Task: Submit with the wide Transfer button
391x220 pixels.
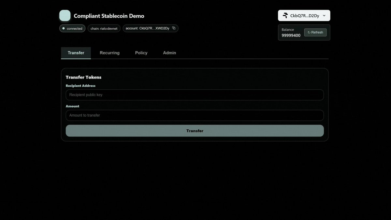Action: [x=195, y=131]
